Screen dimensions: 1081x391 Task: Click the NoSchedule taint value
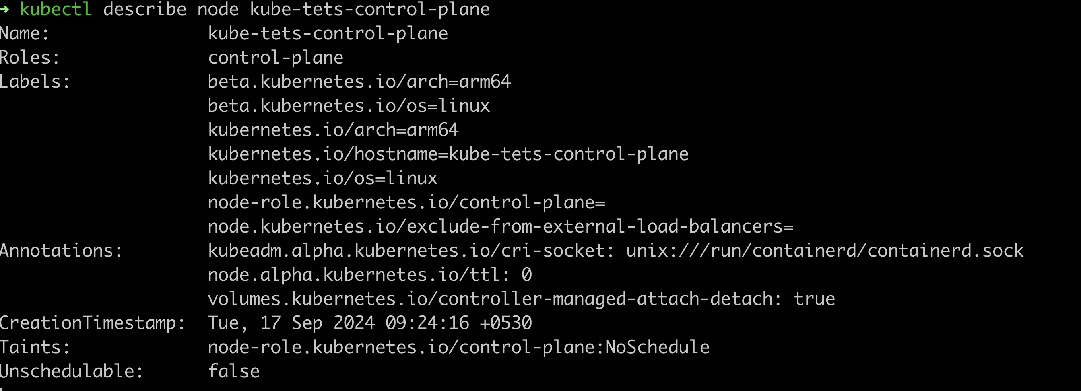click(x=657, y=347)
